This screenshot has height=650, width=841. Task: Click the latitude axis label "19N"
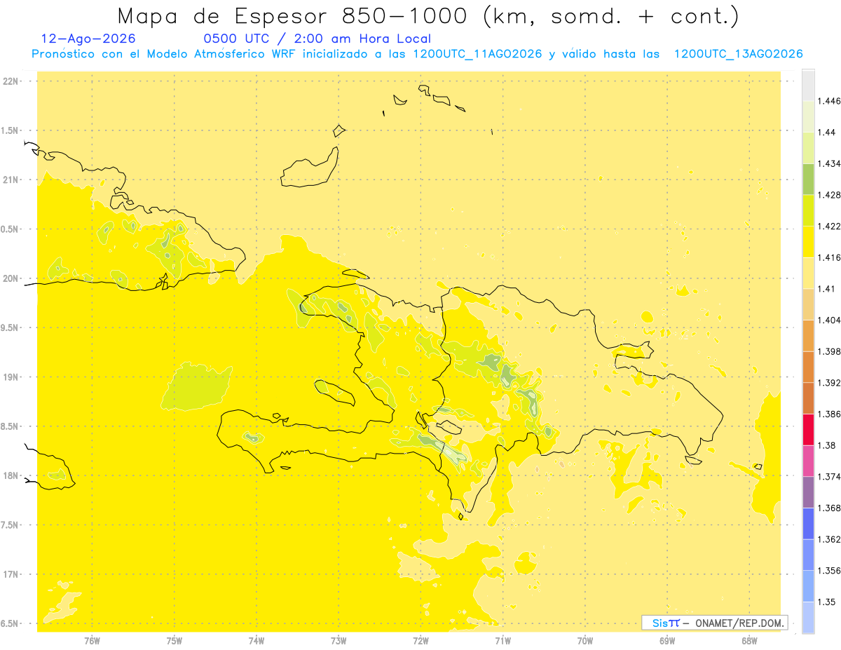(11, 377)
